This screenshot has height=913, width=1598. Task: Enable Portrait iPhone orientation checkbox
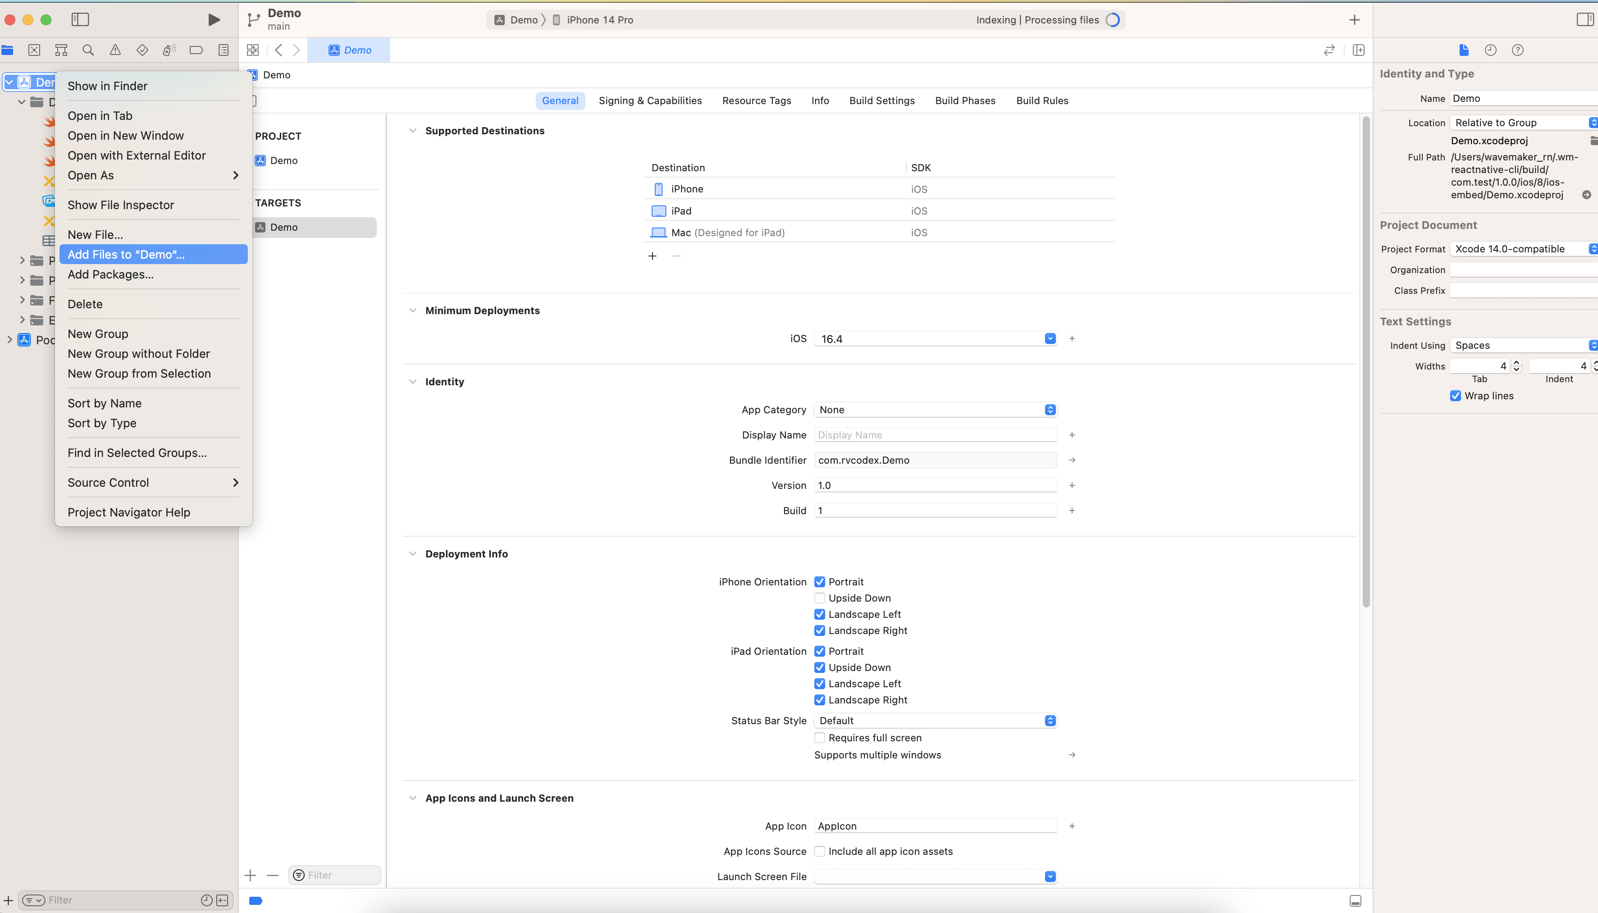coord(820,582)
